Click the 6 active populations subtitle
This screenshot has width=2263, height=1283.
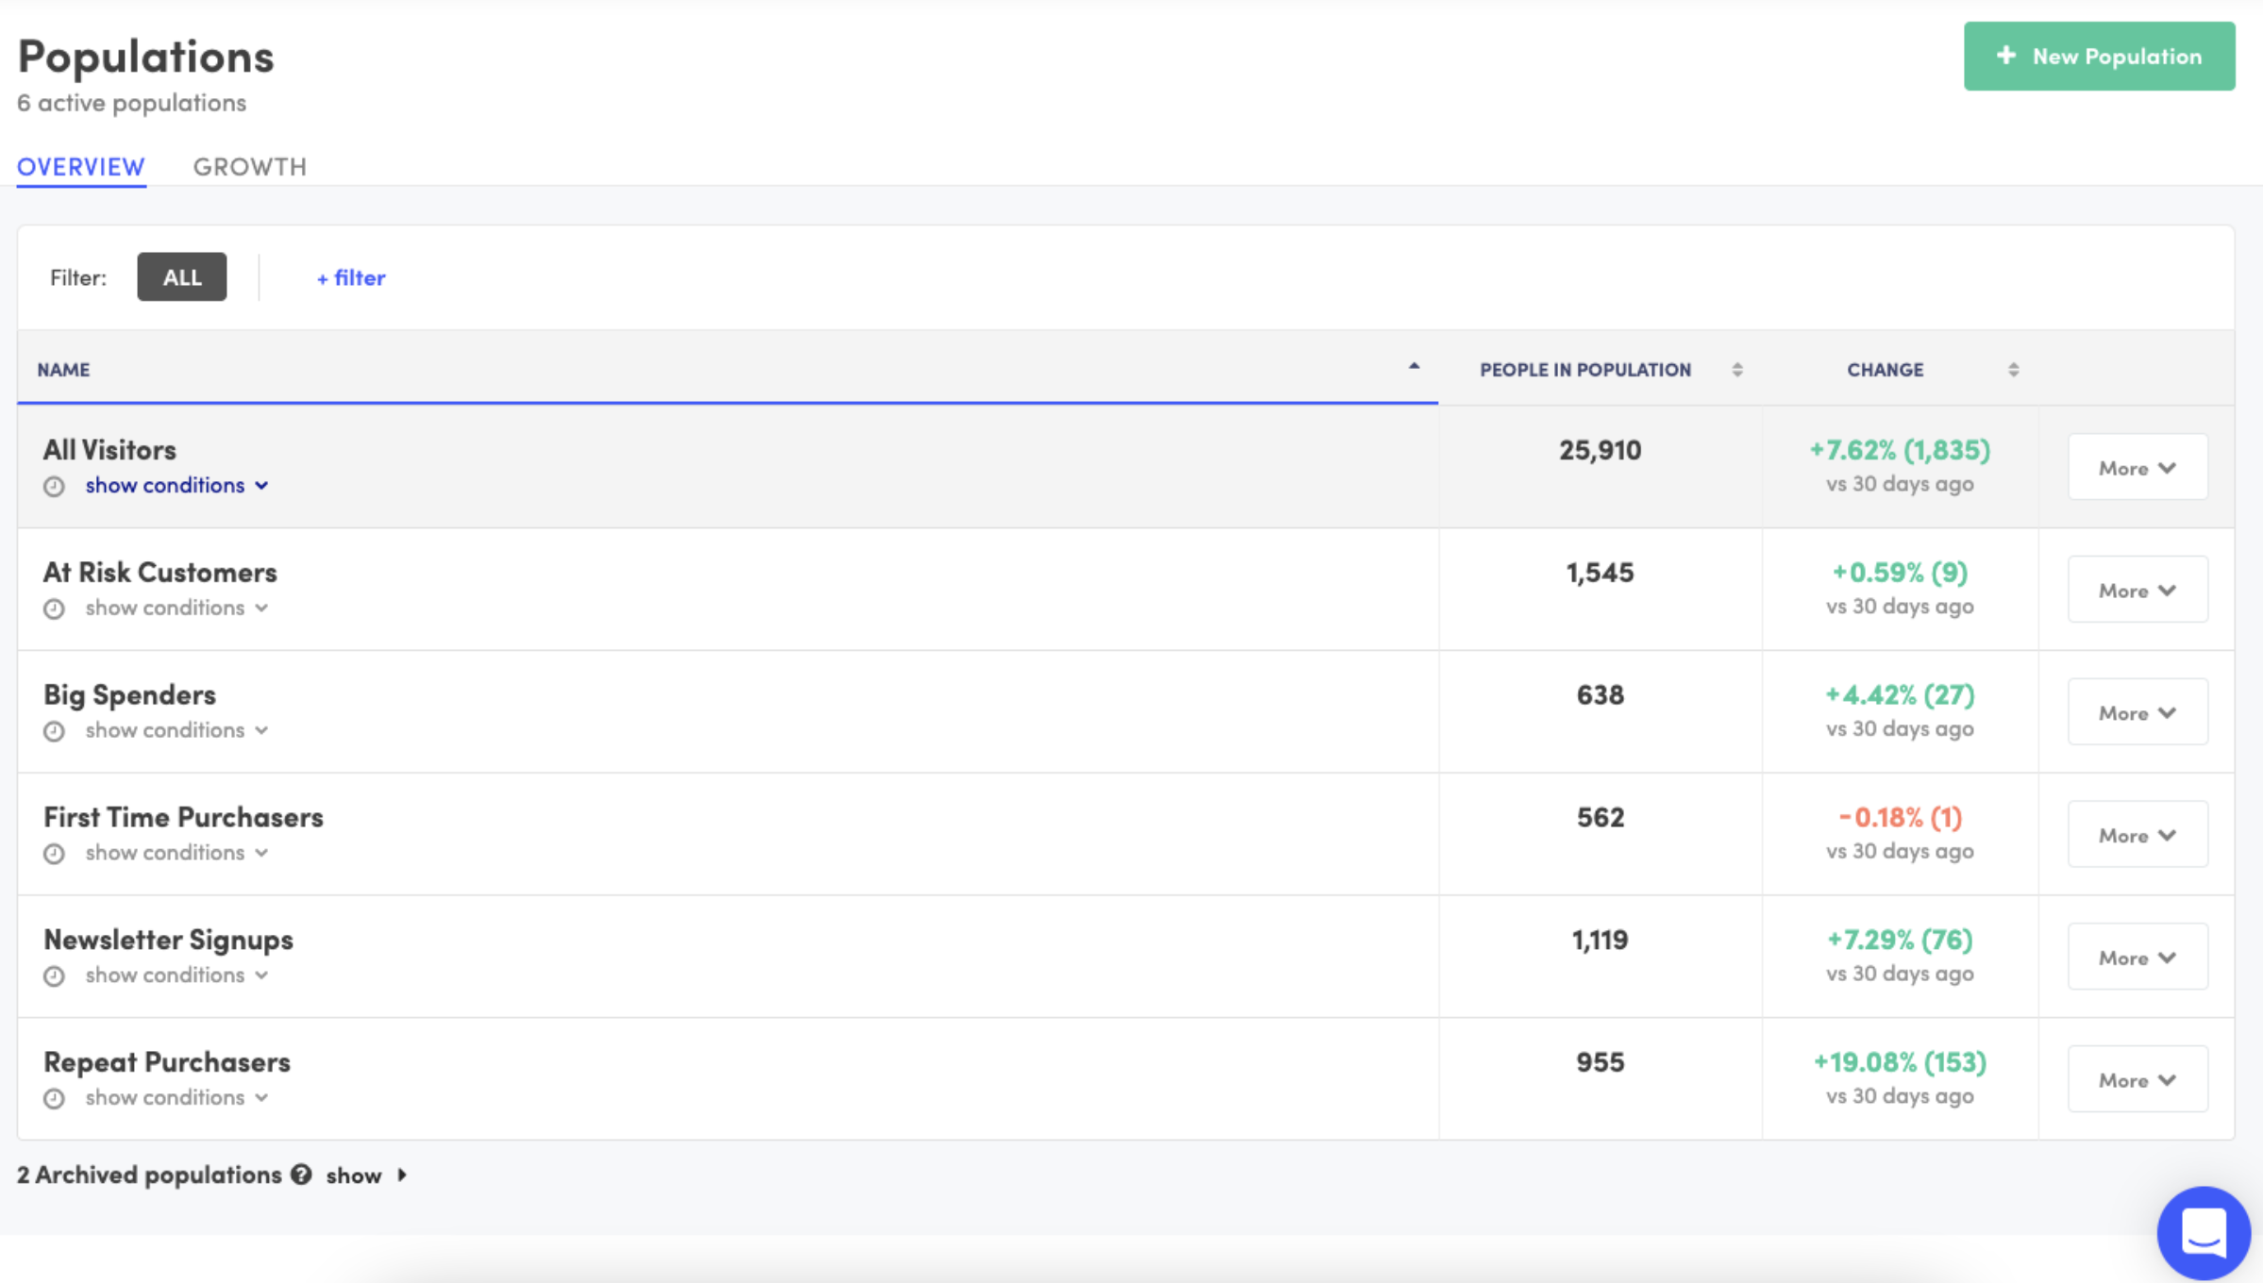[x=132, y=103]
